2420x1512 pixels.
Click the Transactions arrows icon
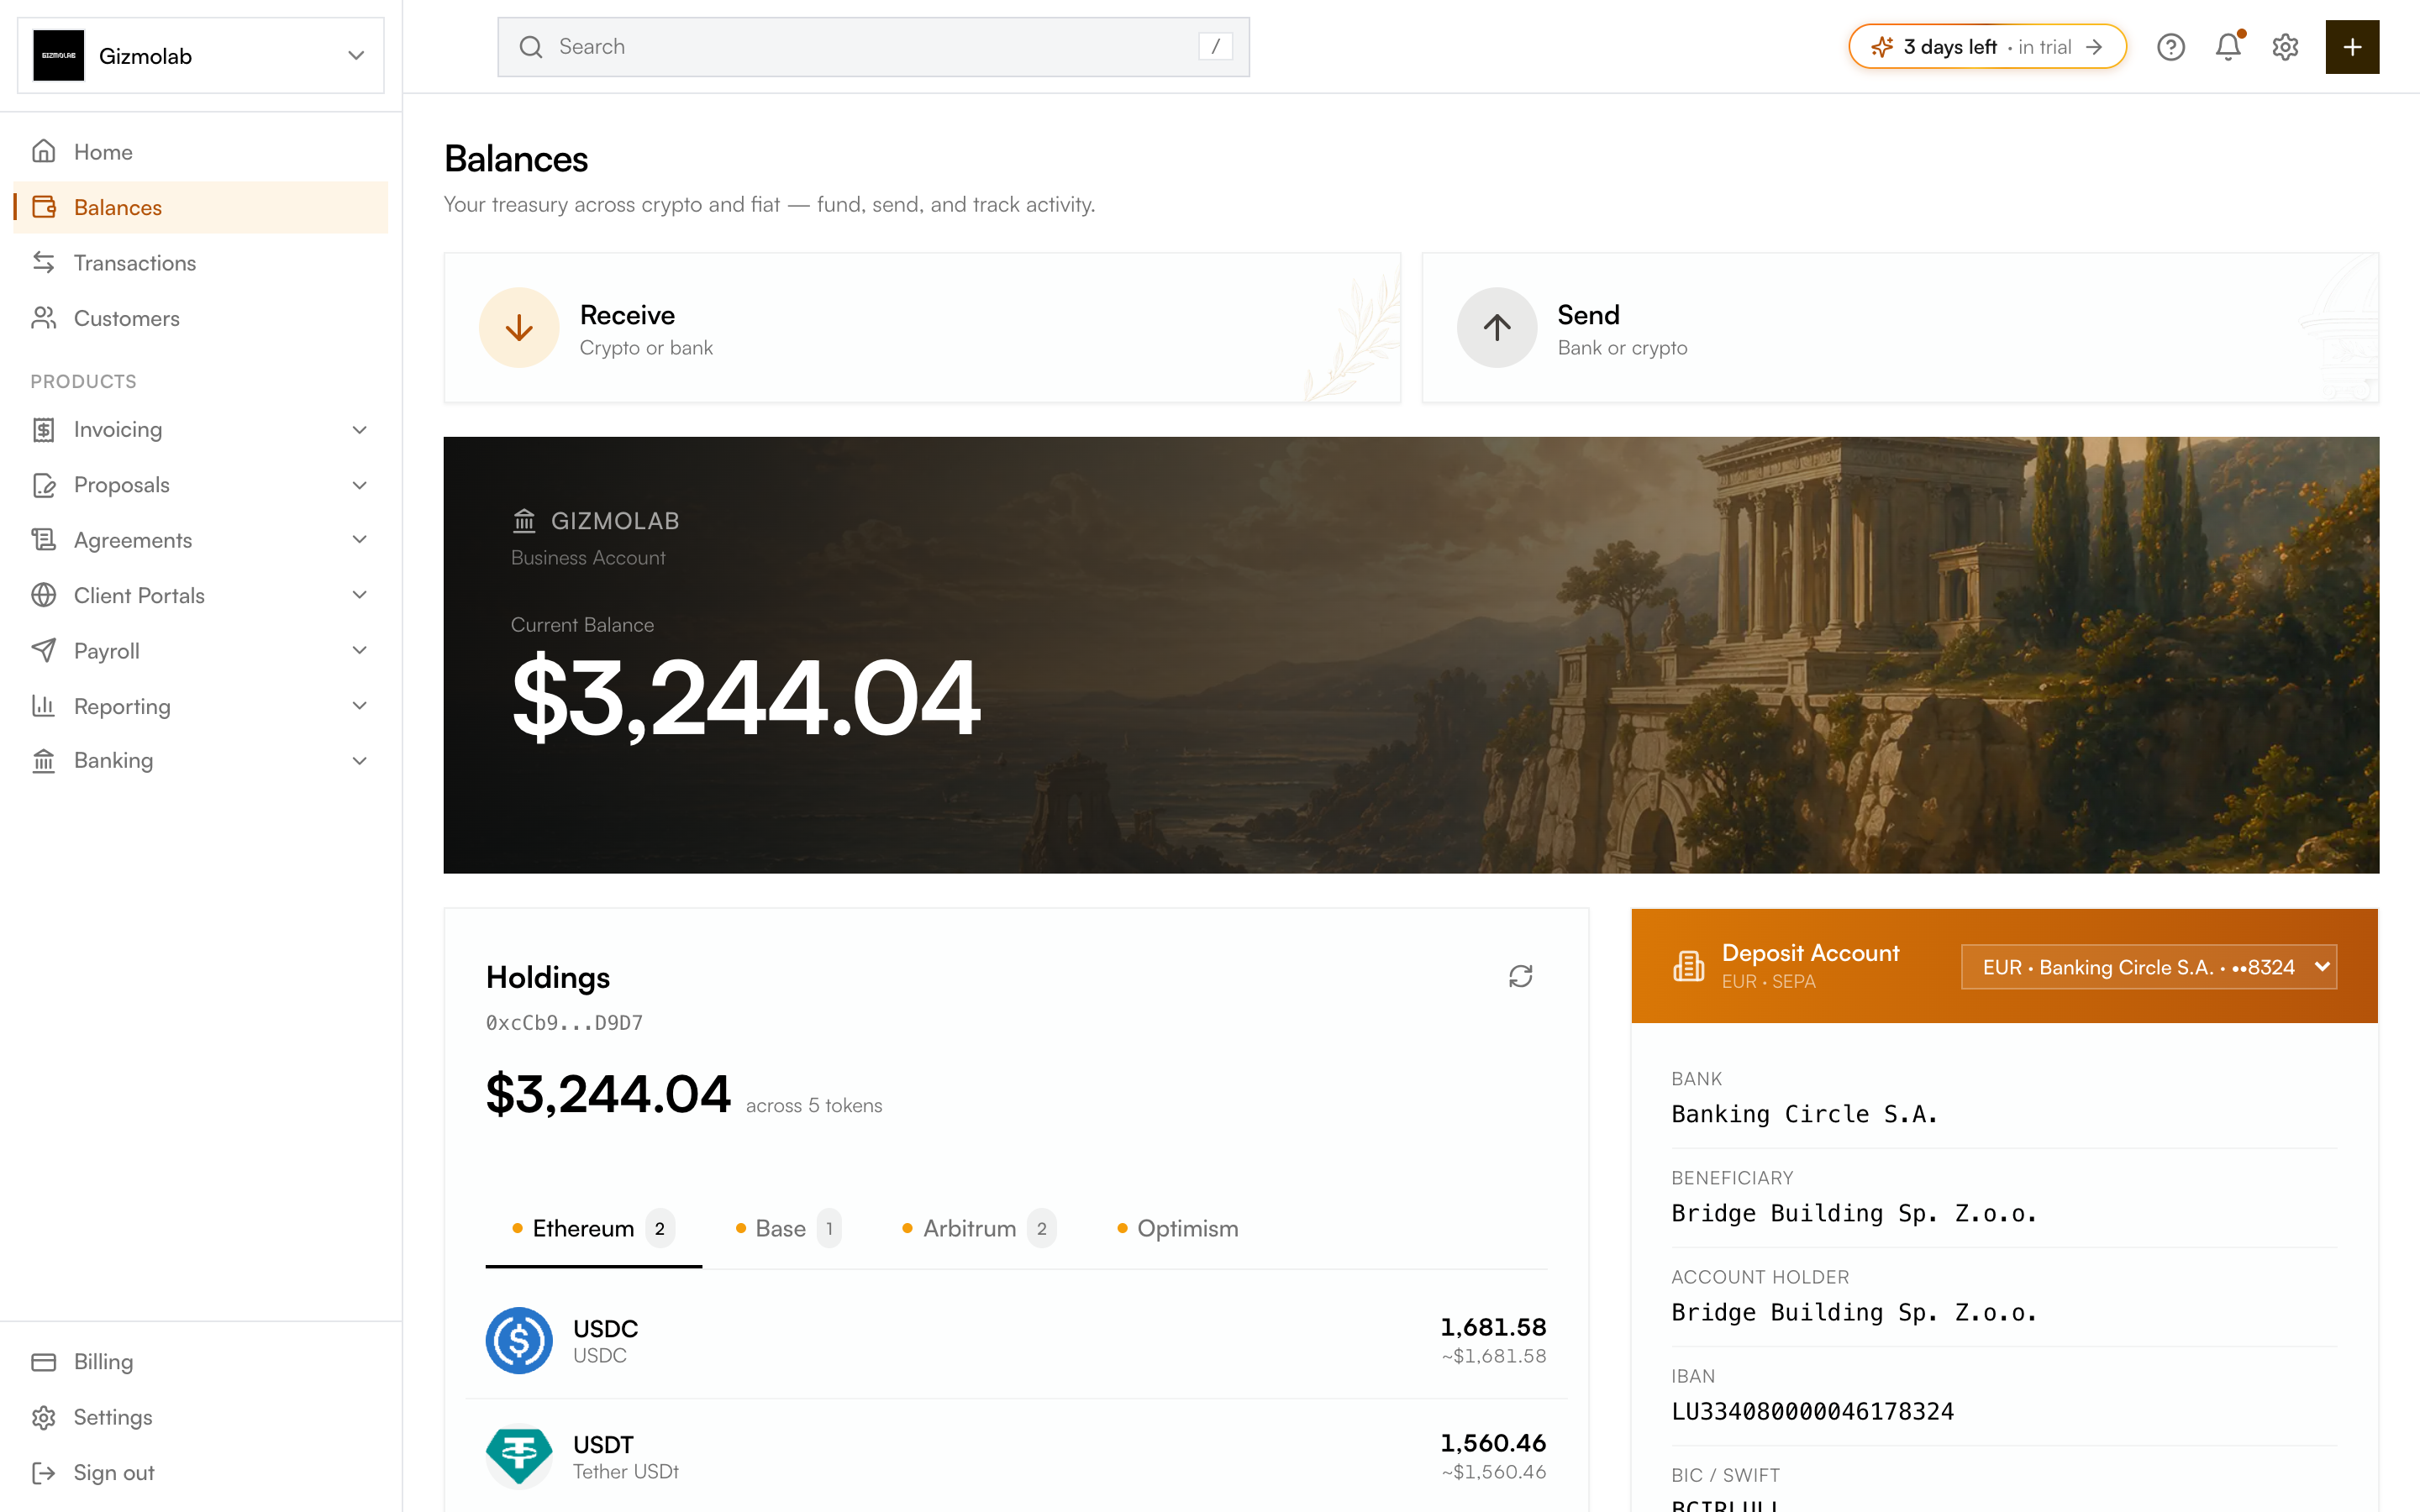tap(44, 262)
